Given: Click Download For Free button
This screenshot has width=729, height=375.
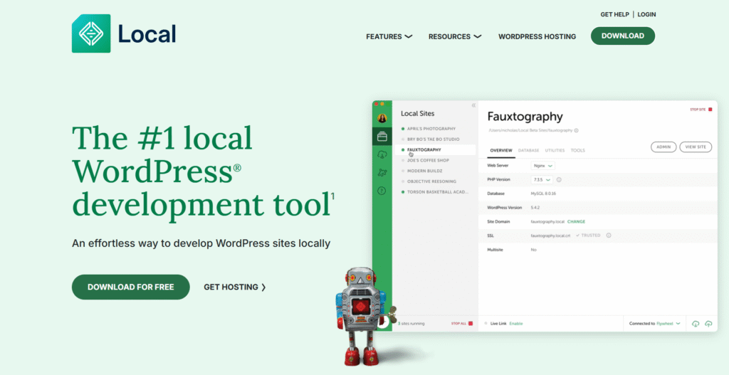Looking at the screenshot, I should (131, 287).
